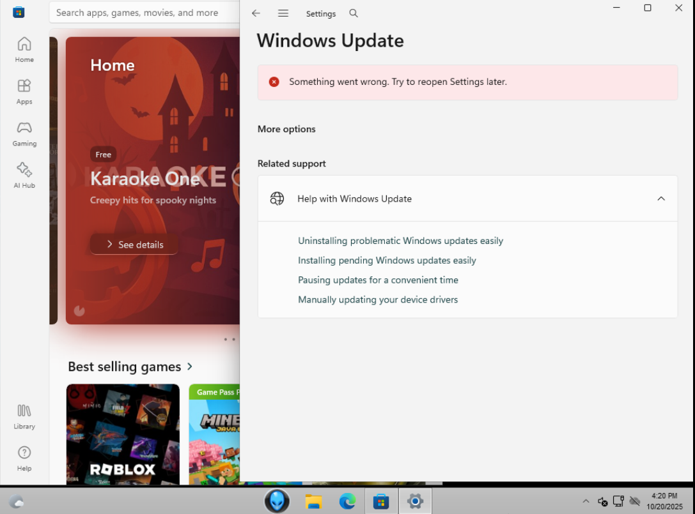Click the globe icon beside Help with Windows Update
Image resolution: width=695 pixels, height=514 pixels.
pos(277,199)
